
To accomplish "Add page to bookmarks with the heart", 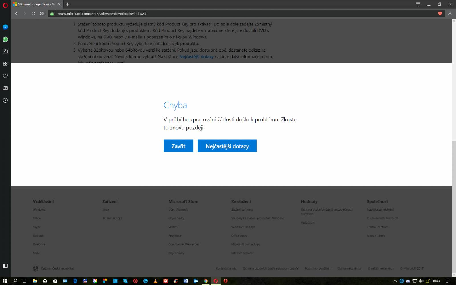I will point(440,13).
